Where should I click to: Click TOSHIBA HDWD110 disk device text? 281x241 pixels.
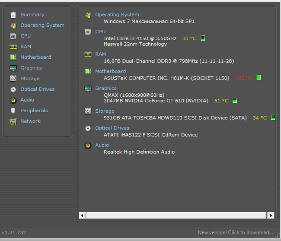tap(175, 118)
